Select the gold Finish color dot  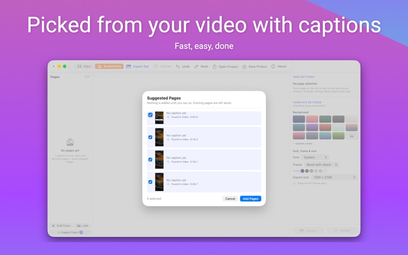coord(321,171)
